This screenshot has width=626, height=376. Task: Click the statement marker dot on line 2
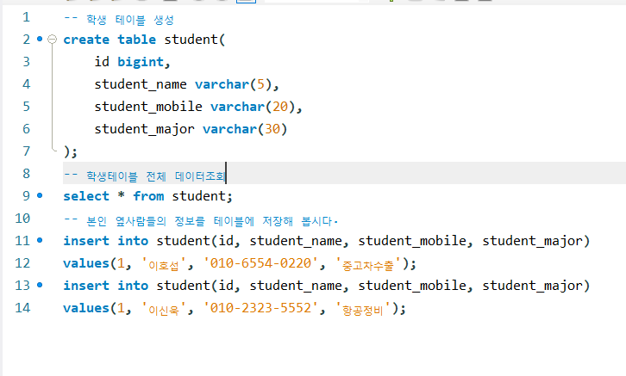click(x=40, y=39)
